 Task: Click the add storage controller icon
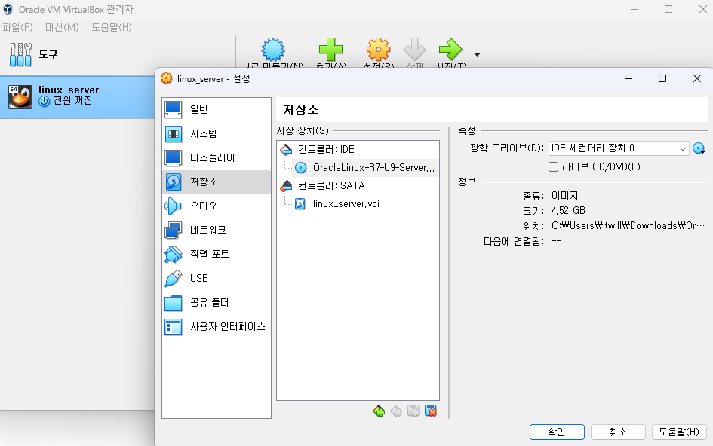(378, 411)
